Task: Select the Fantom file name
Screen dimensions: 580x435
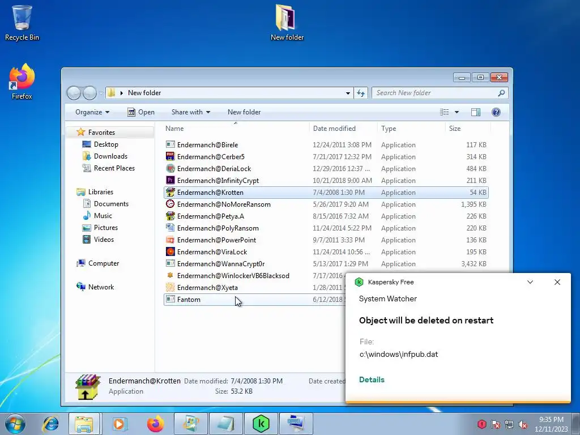Action: 189,300
